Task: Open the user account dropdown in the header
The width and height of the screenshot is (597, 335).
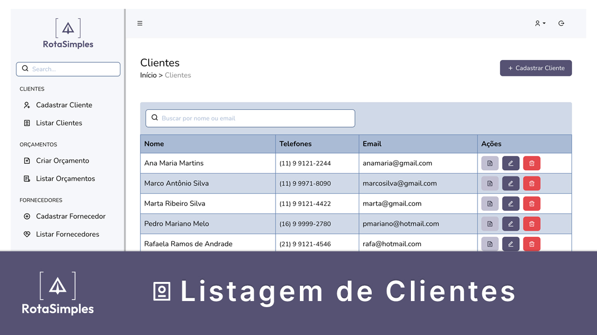Action: click(540, 23)
